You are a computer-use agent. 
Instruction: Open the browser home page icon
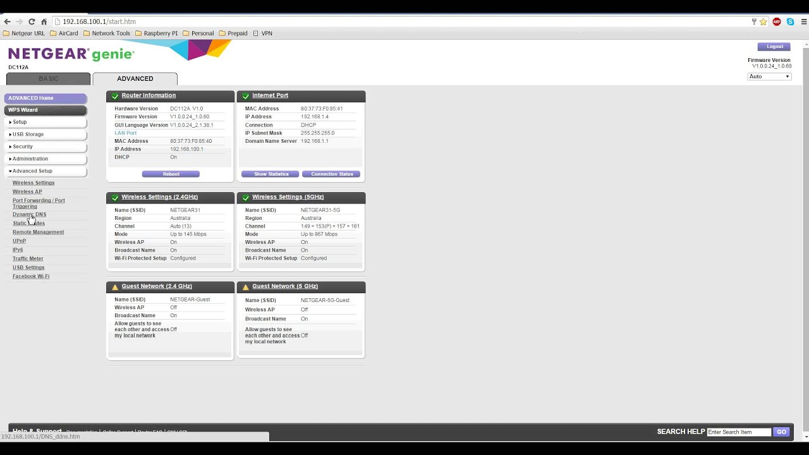click(44, 21)
